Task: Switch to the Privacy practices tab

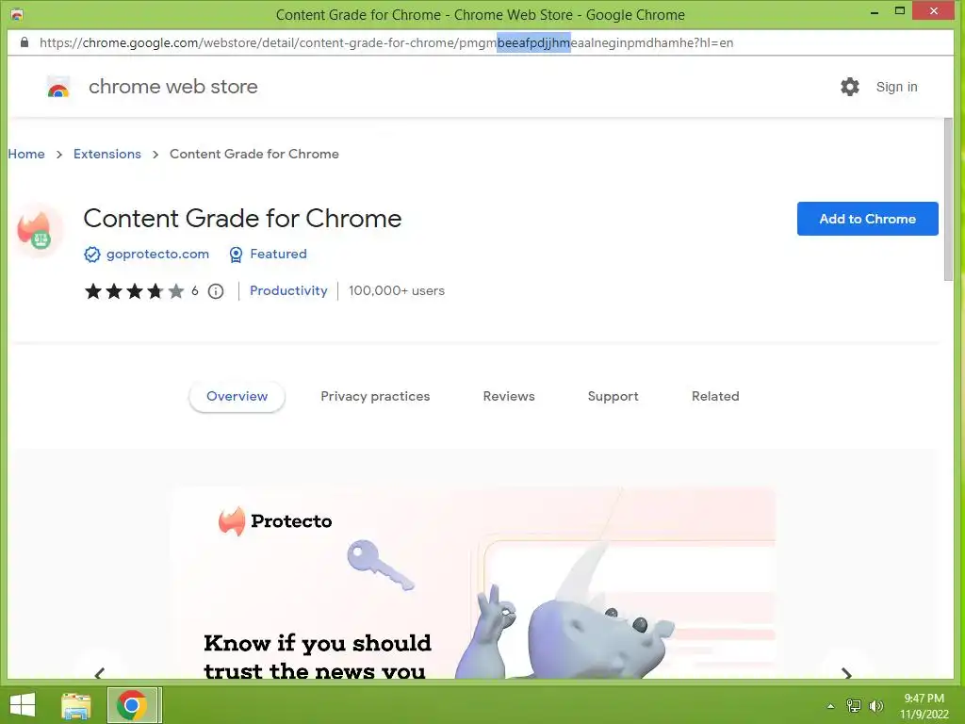Action: [x=375, y=397]
